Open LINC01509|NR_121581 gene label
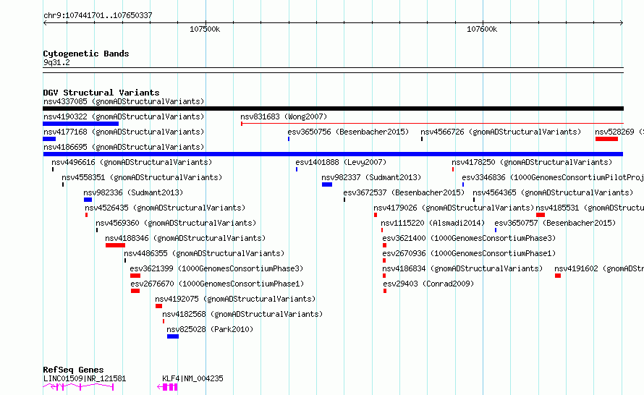Viewport: 644px width, 395px height. click(x=85, y=378)
